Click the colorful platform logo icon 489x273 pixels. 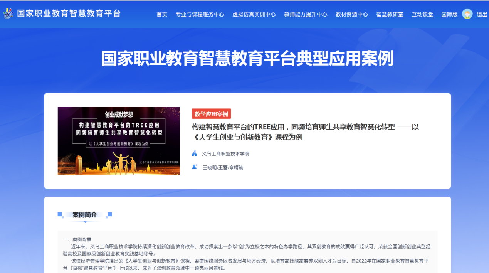(8, 13)
